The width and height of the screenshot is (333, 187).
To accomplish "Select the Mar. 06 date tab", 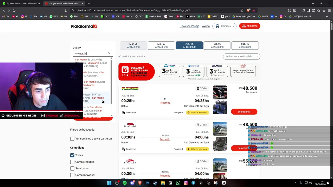I will [133, 45].
